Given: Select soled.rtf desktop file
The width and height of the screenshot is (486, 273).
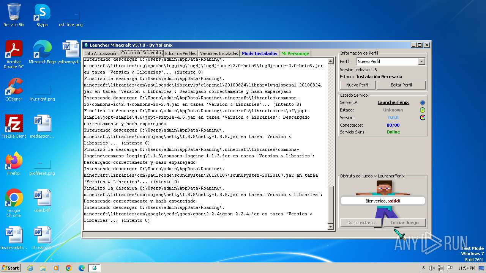Looking at the screenshot, I should coord(42,201).
